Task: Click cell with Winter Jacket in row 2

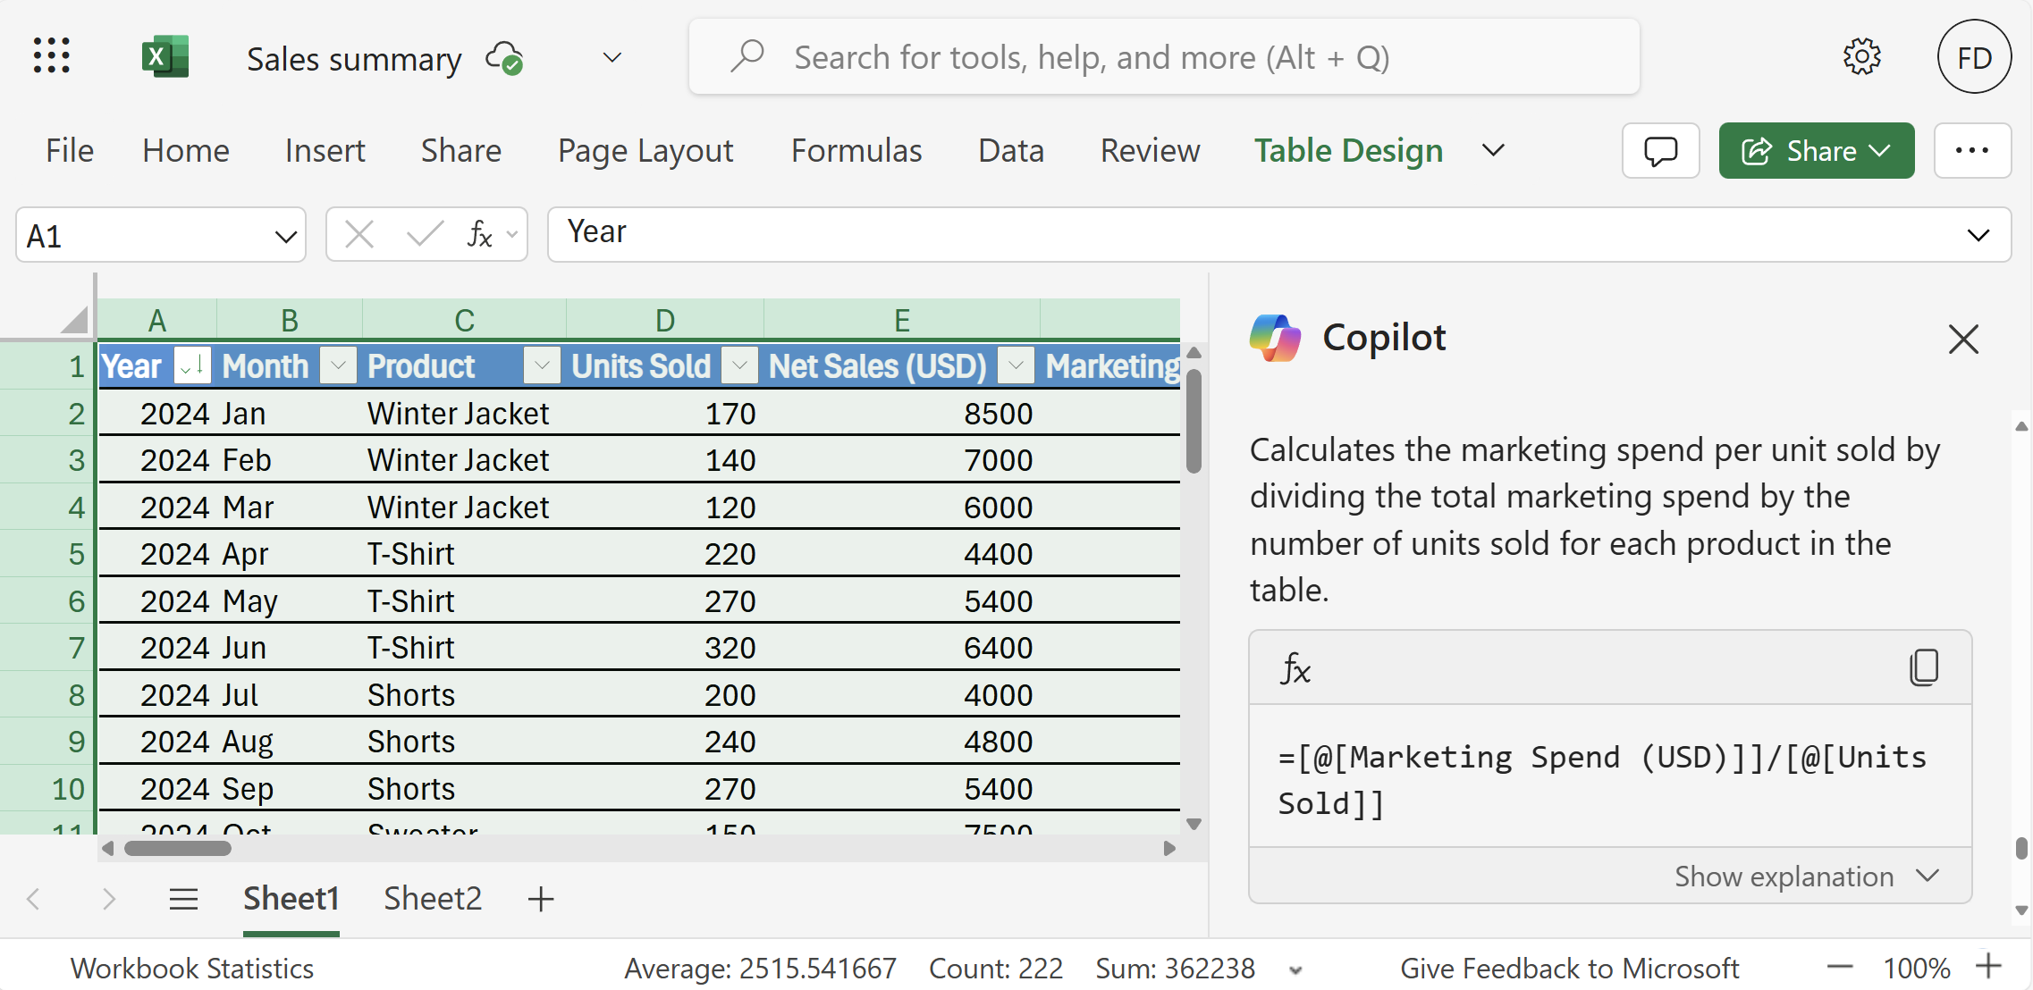Action: (x=464, y=414)
